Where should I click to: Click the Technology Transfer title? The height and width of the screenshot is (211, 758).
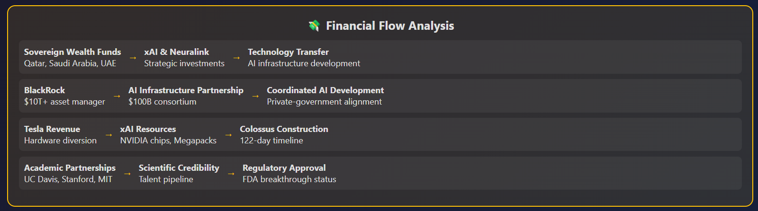[288, 52]
